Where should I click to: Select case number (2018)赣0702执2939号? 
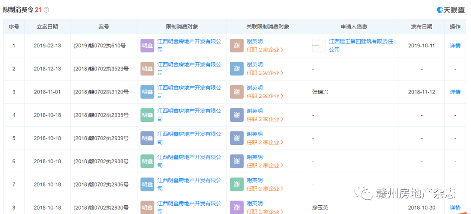point(101,138)
